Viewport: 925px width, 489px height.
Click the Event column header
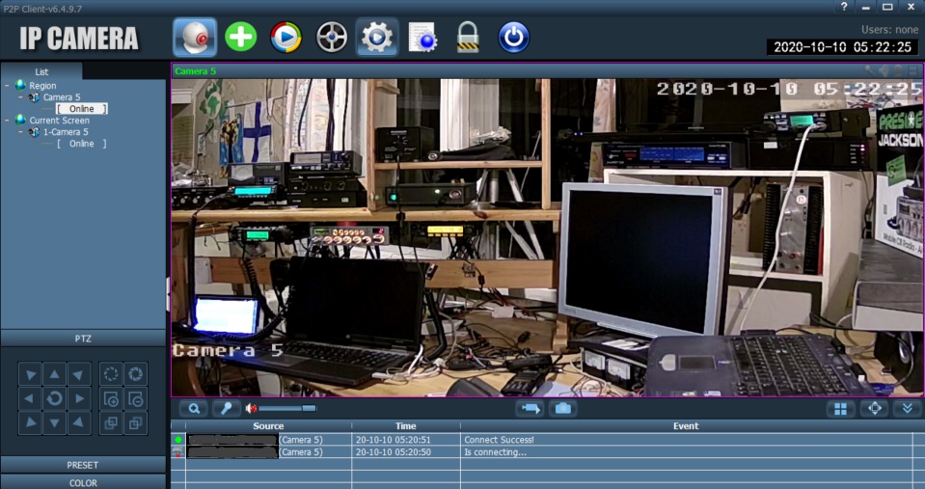686,426
